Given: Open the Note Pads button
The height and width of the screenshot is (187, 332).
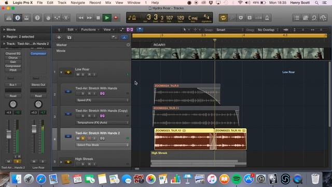Looking at the screenshot, I should [x=306, y=18].
